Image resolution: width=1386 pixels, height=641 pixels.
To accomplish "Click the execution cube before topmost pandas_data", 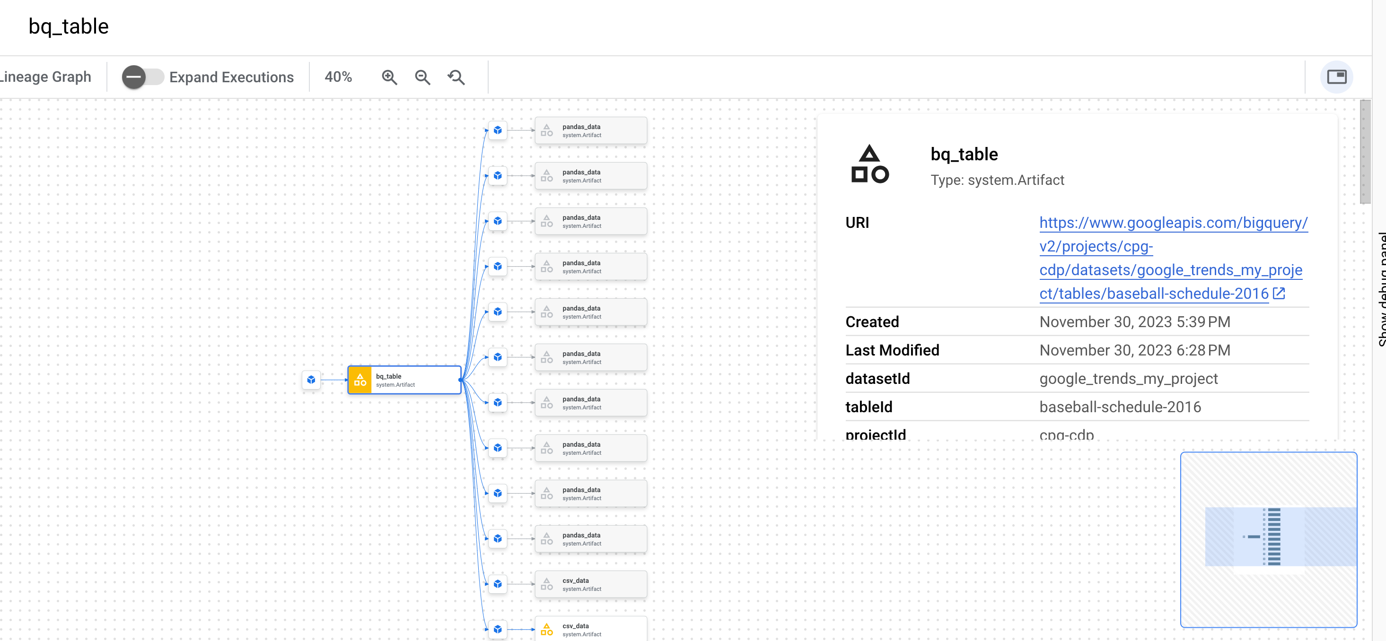I will coord(498,130).
